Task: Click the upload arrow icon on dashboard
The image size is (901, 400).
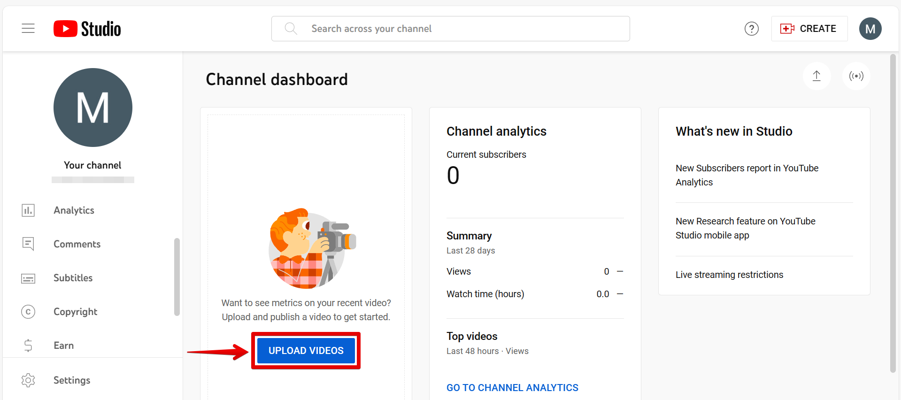Action: [x=816, y=76]
